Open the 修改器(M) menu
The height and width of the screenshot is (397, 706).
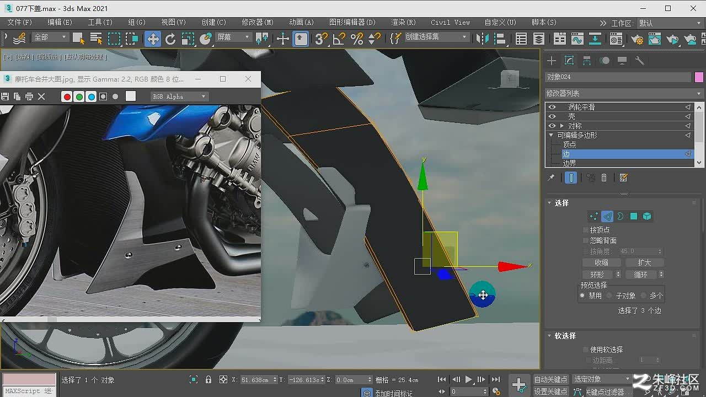point(258,22)
